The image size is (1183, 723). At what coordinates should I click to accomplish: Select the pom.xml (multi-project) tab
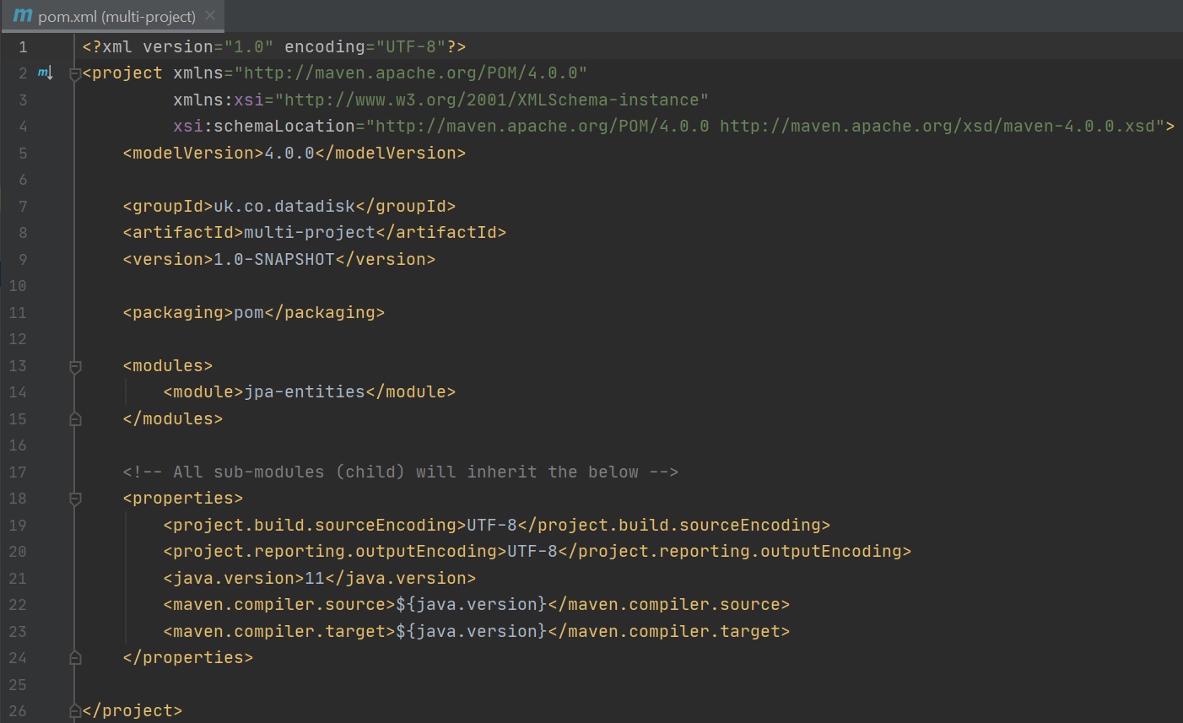coord(116,17)
